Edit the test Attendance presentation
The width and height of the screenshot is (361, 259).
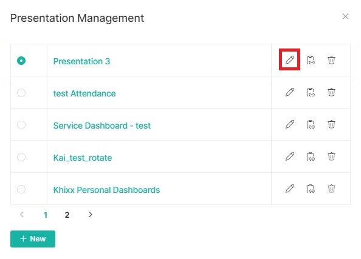click(290, 92)
